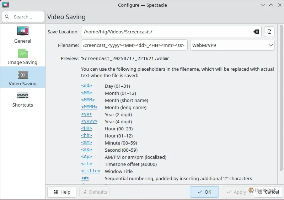Click the vertical scrollbar of placeholders list

281,98
